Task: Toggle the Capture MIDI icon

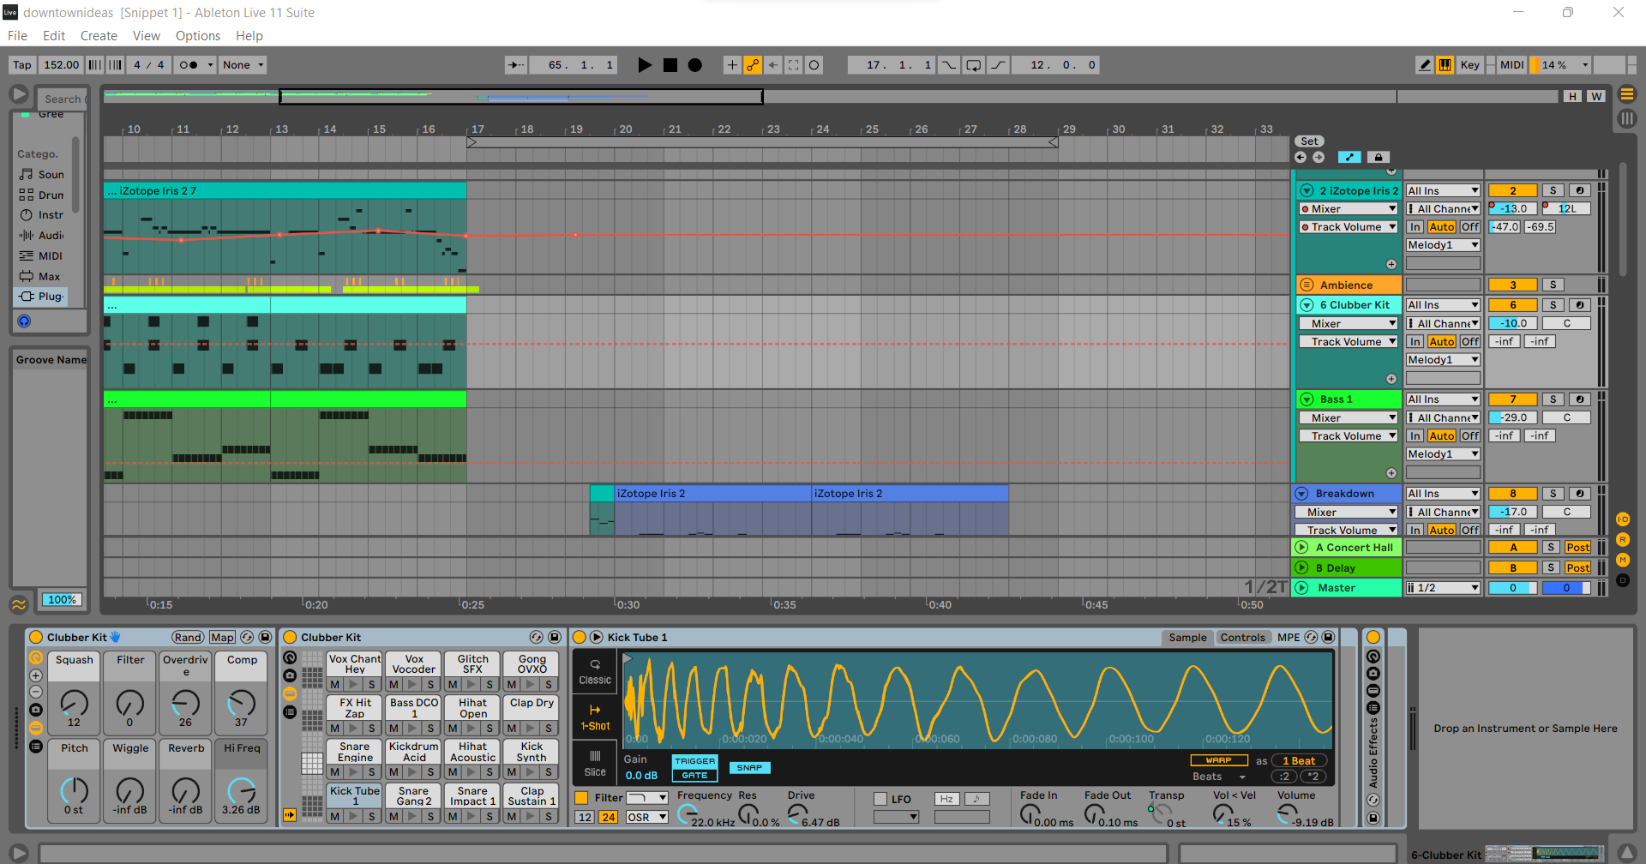Action: click(794, 65)
